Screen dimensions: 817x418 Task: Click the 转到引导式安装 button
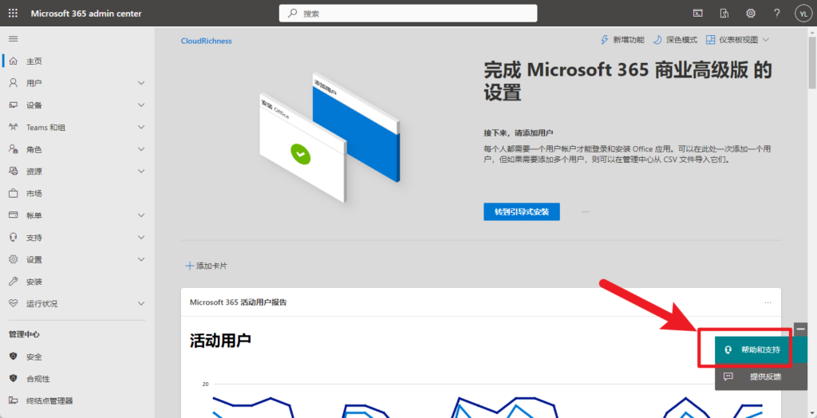click(x=521, y=211)
